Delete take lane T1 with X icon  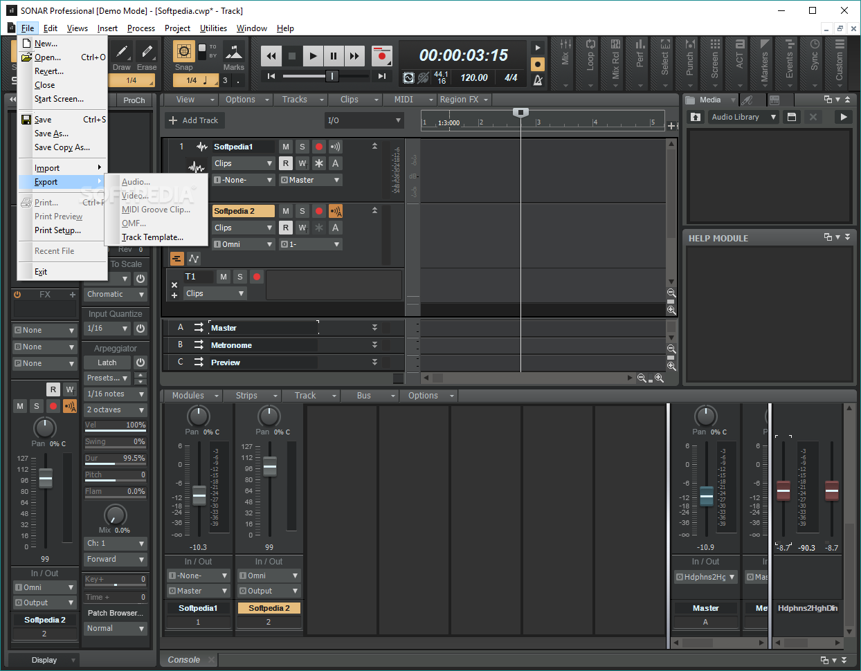click(174, 284)
